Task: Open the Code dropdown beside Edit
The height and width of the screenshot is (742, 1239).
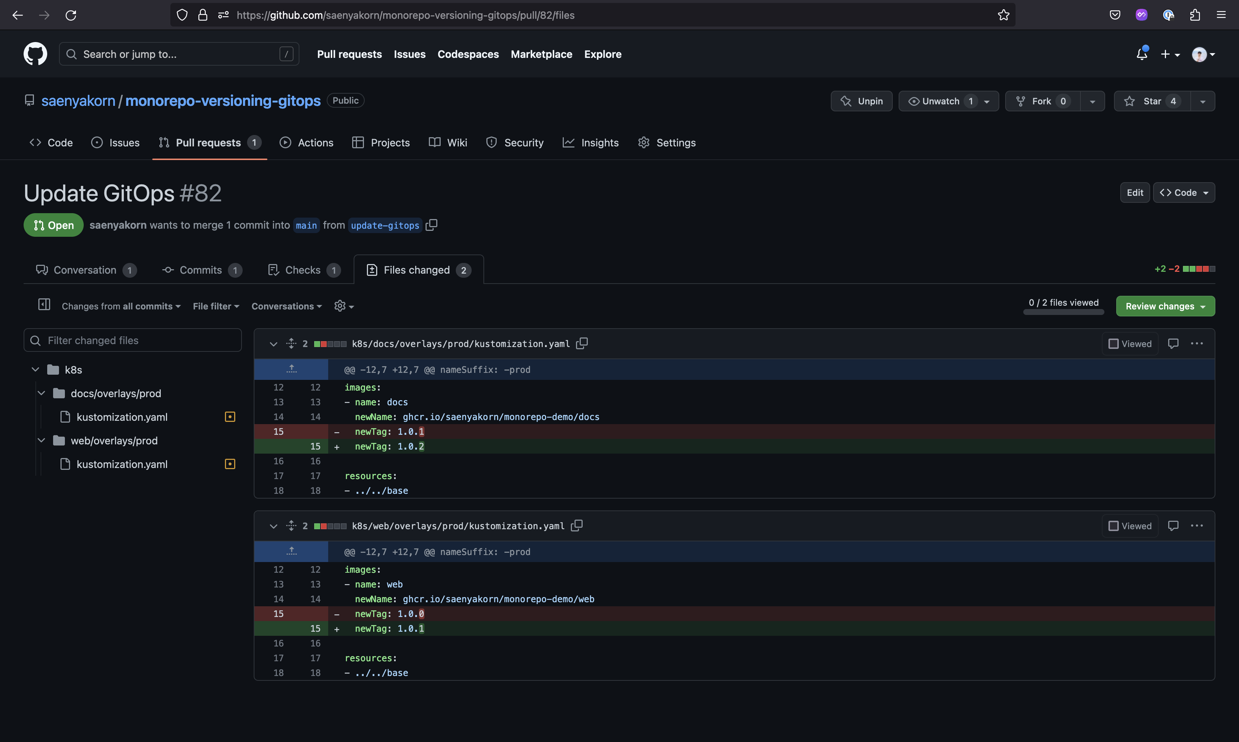Action: [x=1184, y=193]
